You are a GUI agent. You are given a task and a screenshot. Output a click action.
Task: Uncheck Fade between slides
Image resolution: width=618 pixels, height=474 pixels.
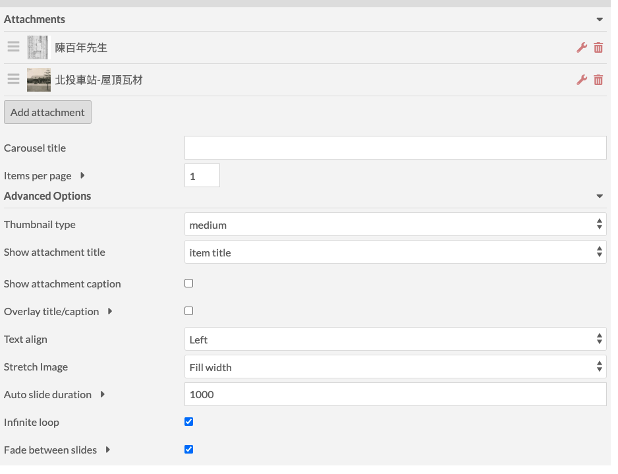(x=189, y=450)
